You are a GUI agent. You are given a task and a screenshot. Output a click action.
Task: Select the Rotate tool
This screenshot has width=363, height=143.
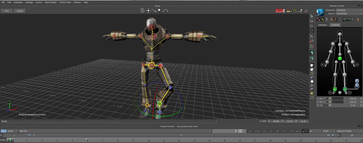(x=312, y=31)
